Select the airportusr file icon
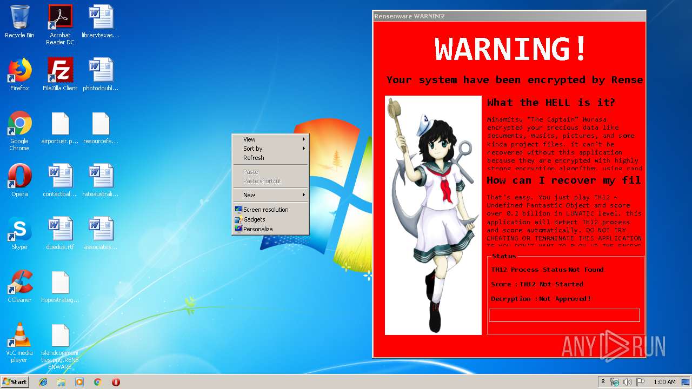The height and width of the screenshot is (389, 692). tap(60, 128)
